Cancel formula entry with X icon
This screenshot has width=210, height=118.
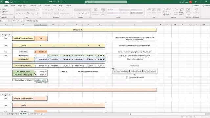(x=14, y=21)
